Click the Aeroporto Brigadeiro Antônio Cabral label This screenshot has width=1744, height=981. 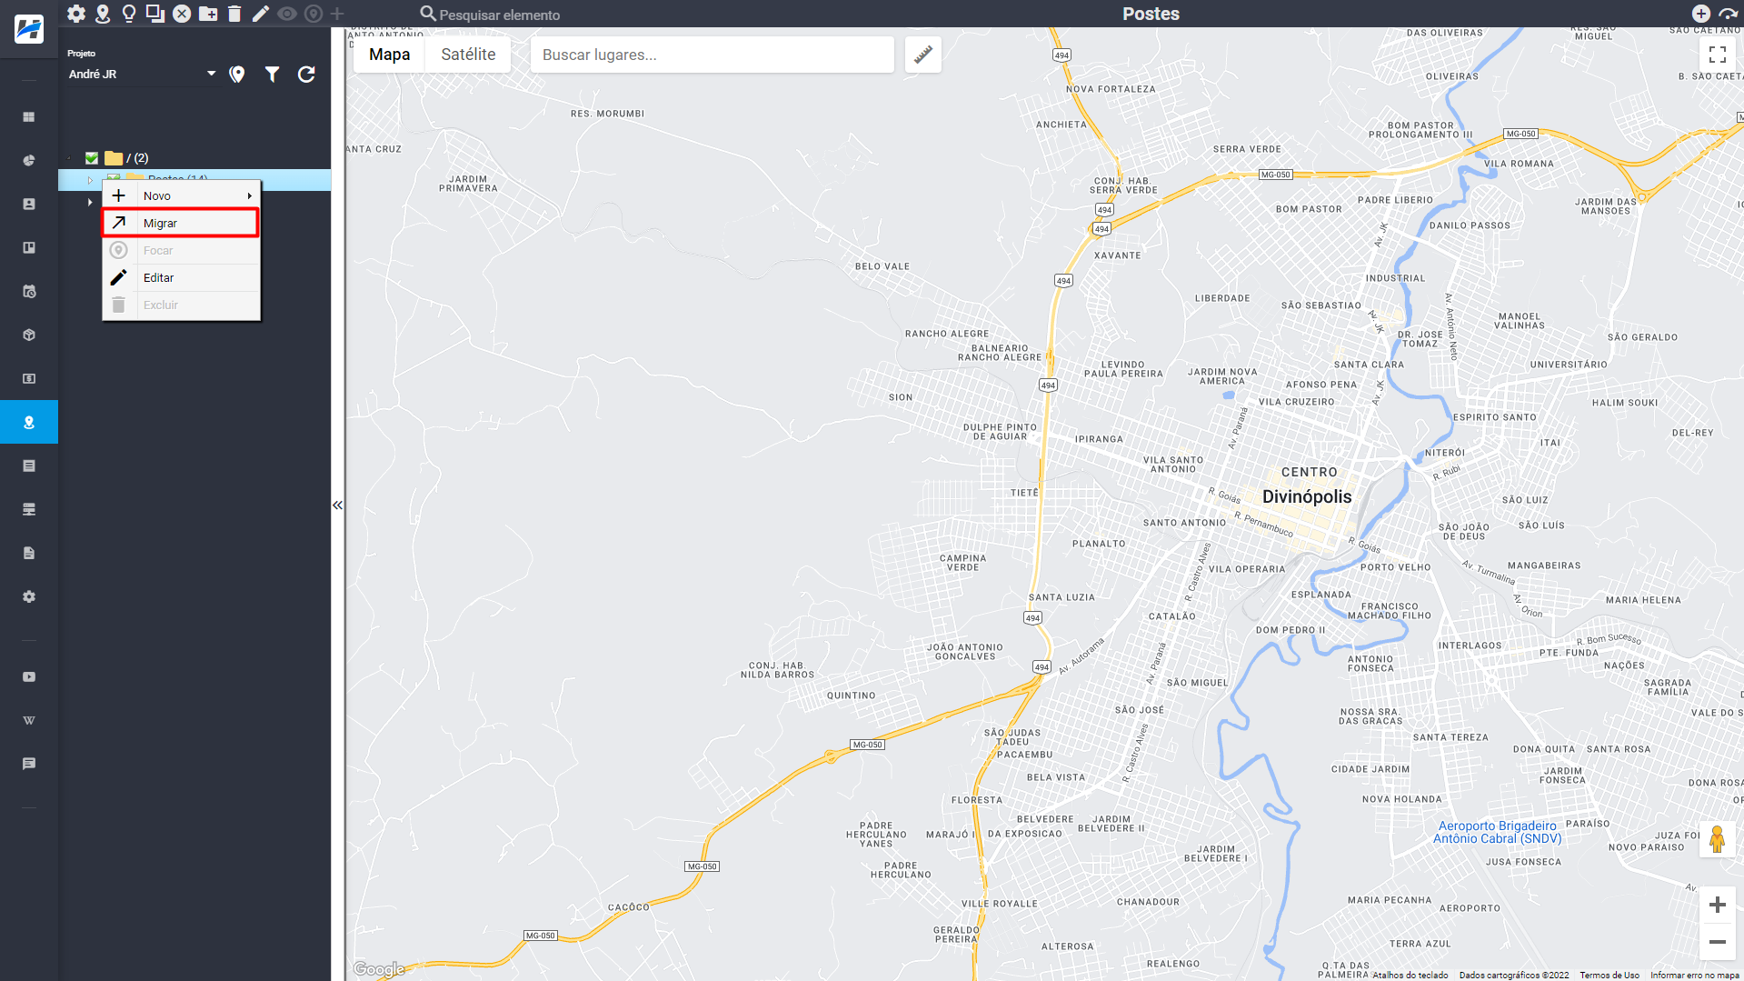[x=1497, y=832]
